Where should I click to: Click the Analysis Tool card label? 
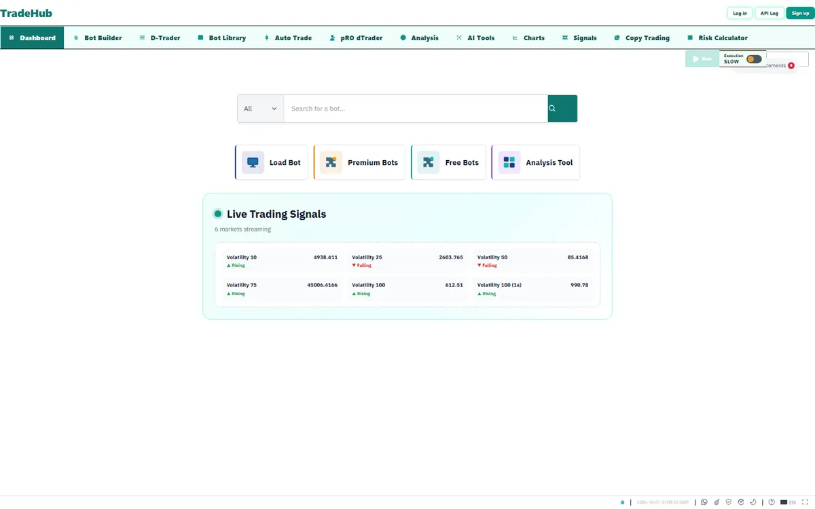tap(549, 163)
